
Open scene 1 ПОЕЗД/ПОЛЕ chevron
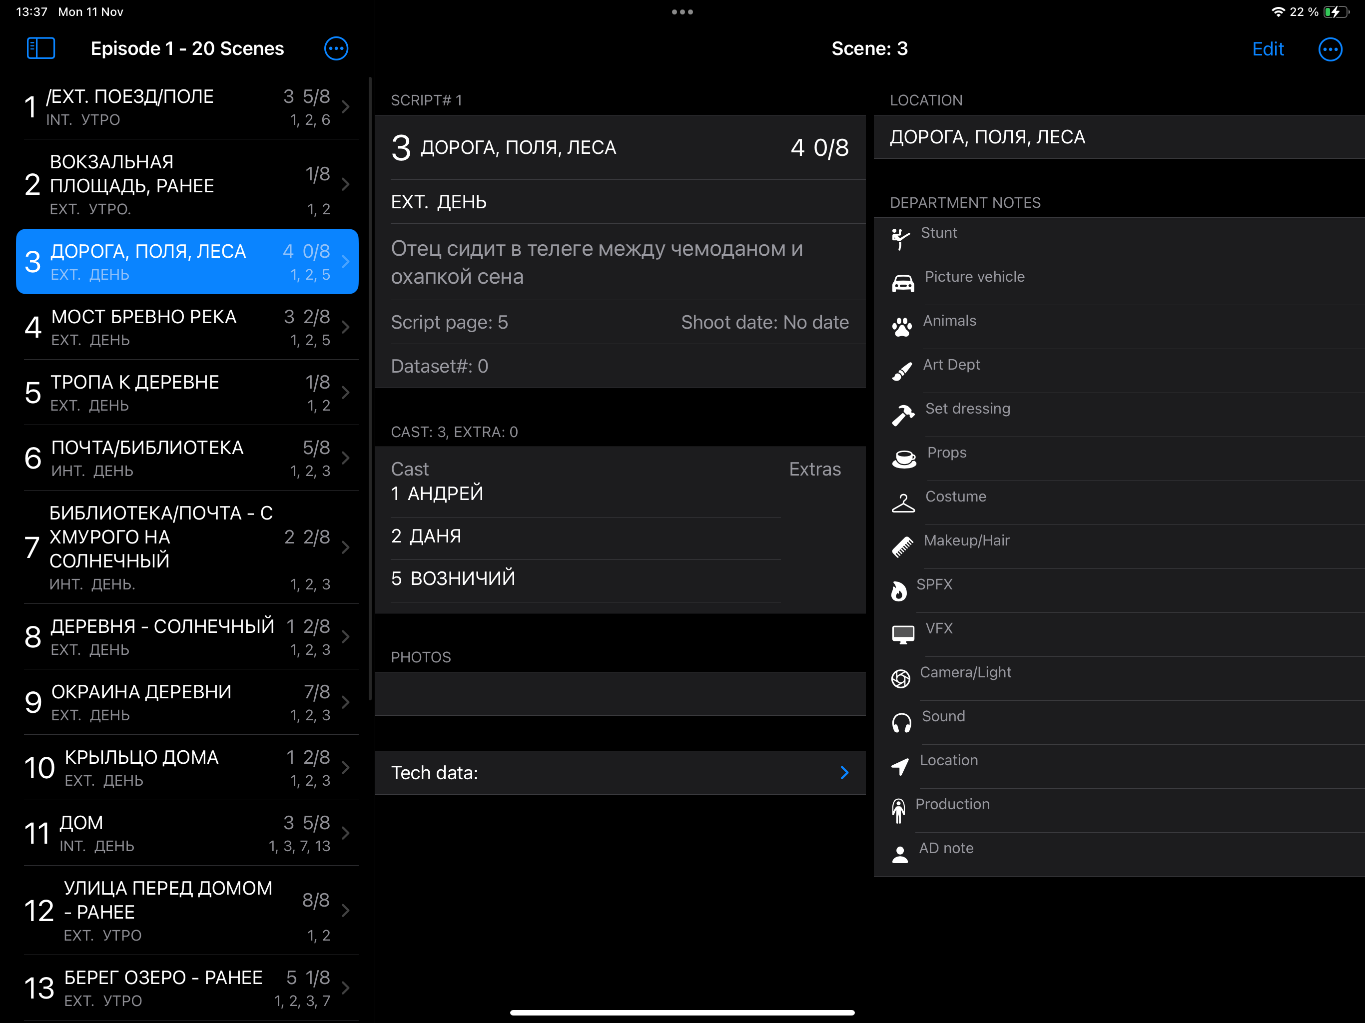346,107
